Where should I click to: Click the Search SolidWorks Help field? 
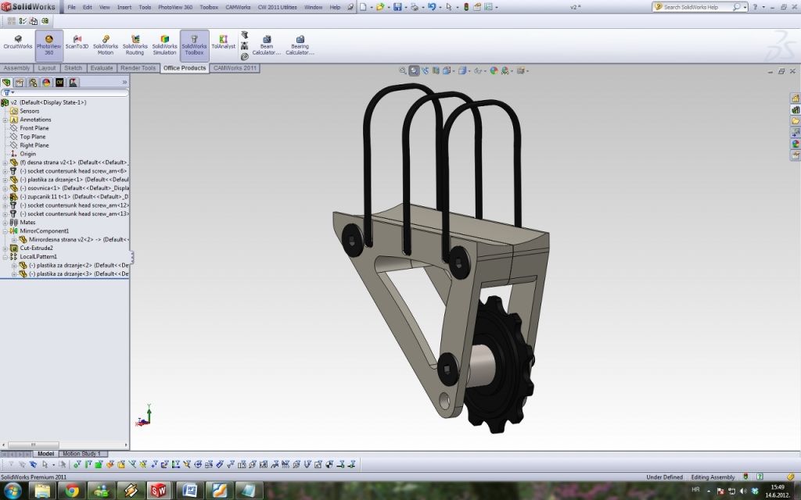[697, 7]
